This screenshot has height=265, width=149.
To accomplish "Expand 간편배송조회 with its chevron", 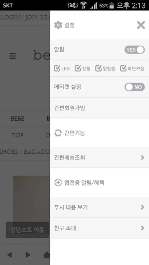I will (143, 158).
